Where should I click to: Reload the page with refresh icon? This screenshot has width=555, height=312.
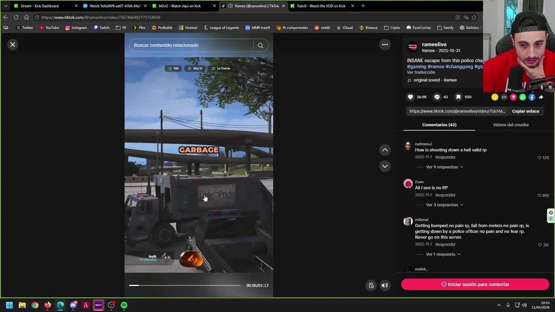tap(16, 17)
